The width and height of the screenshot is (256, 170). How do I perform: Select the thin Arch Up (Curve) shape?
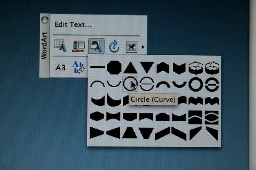click(98, 84)
